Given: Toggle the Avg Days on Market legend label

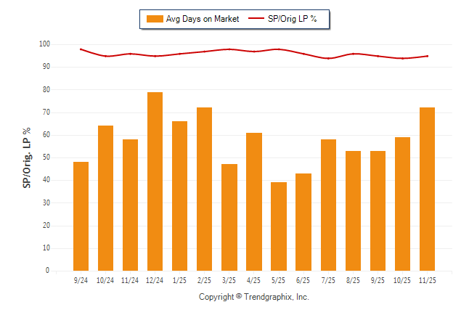Looking at the screenshot, I should [x=201, y=19].
